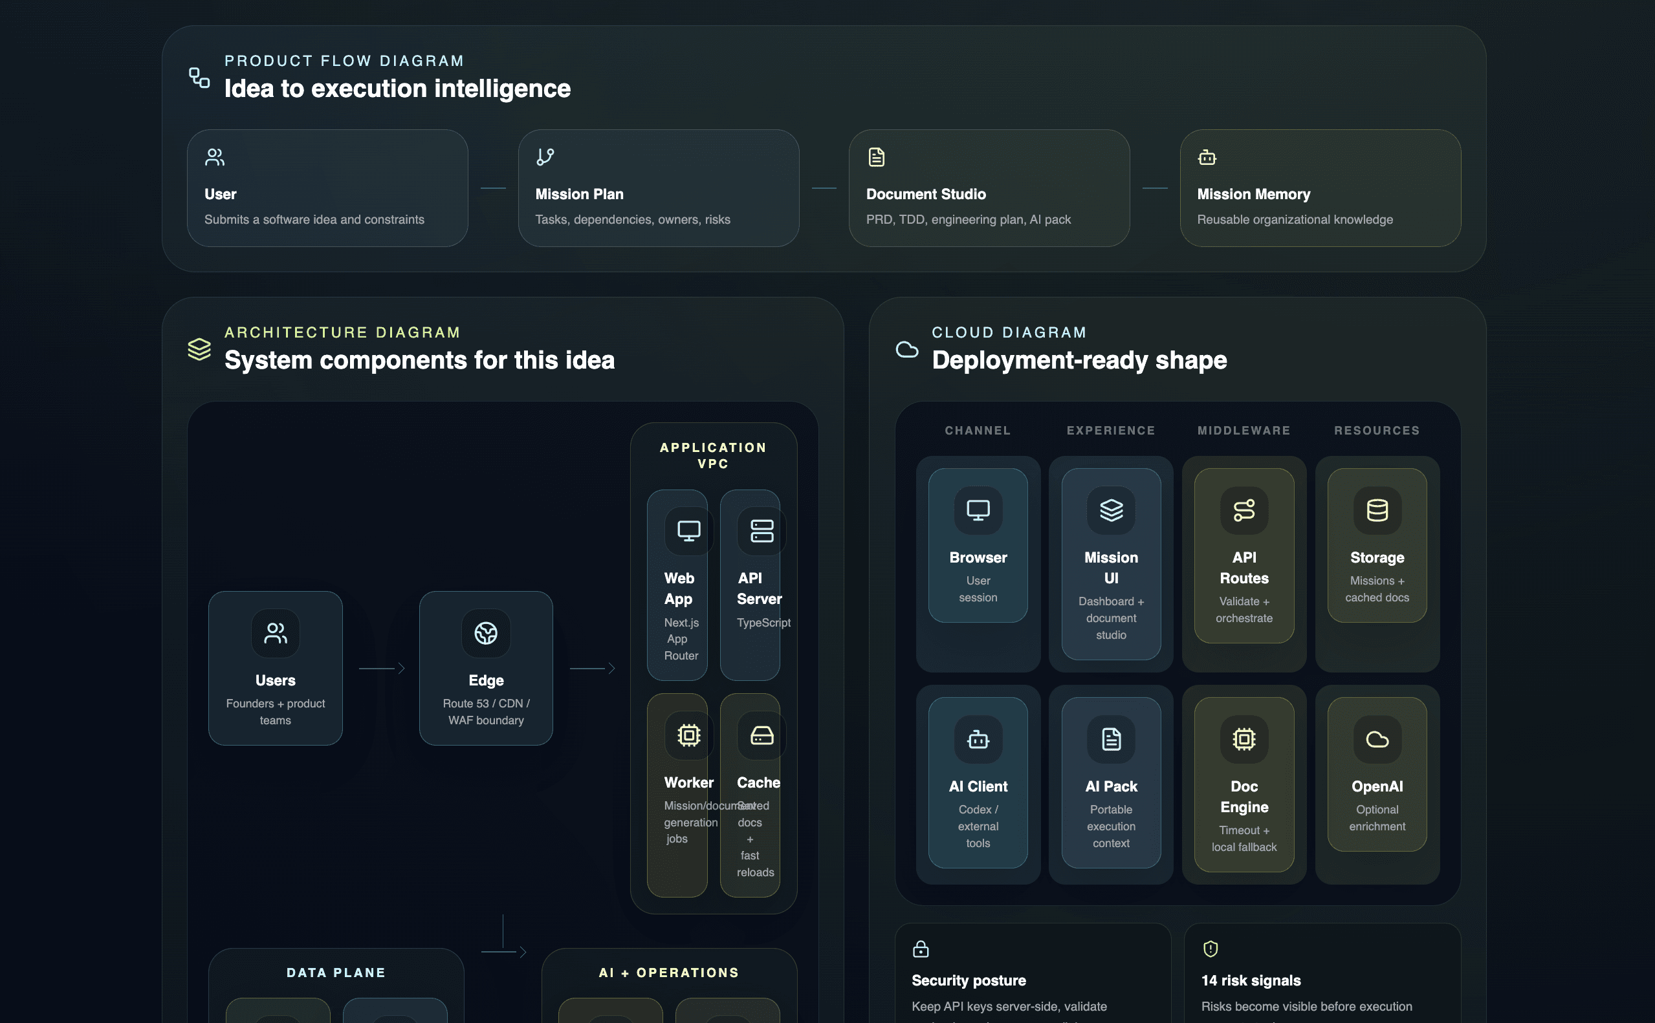Click the API Routes route icon
1655x1023 pixels.
(x=1244, y=510)
